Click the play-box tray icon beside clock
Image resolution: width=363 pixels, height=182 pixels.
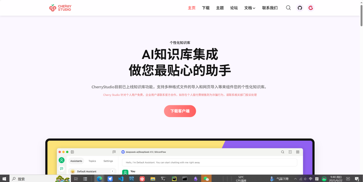348,179
